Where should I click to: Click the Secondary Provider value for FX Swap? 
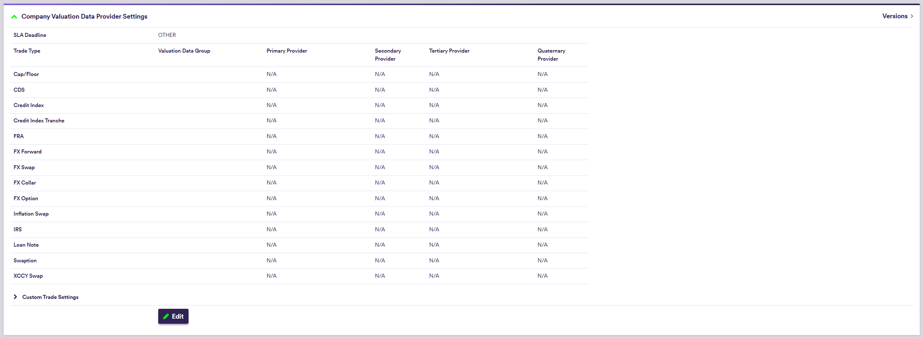[380, 167]
